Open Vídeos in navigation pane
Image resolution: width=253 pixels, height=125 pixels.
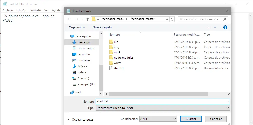coord(79,72)
